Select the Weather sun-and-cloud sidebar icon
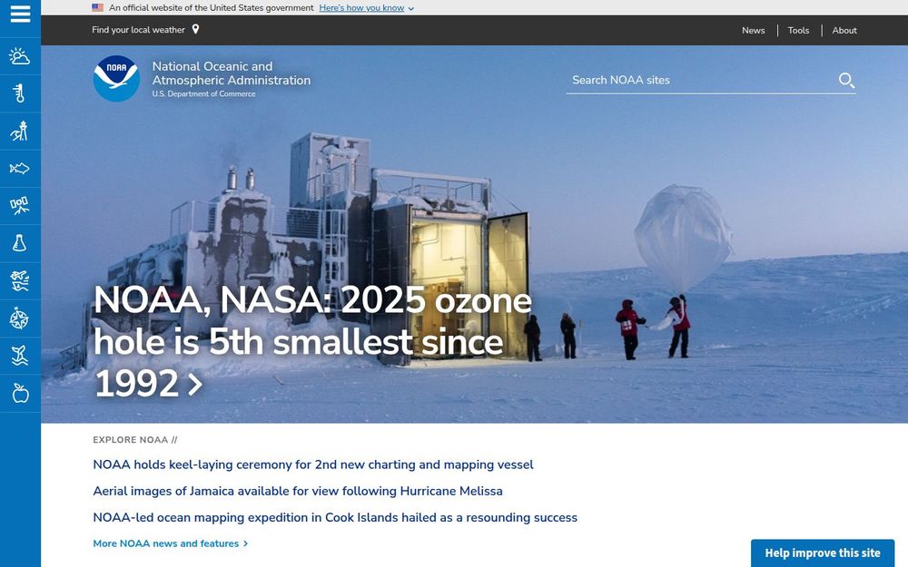The width and height of the screenshot is (908, 567). 20,56
